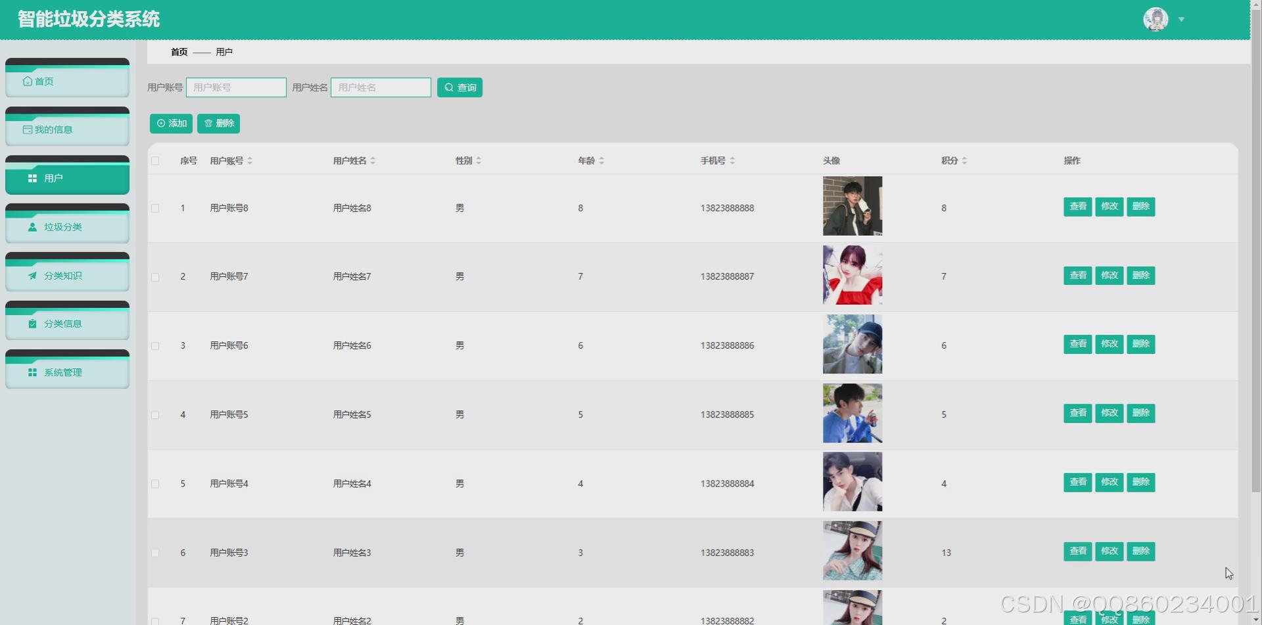Open the avatar photo of 用户账号7

pos(853,275)
